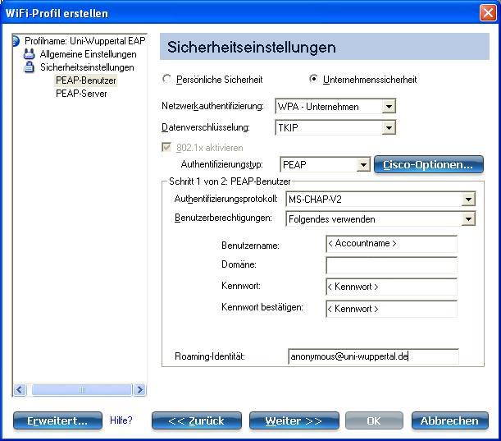Image resolution: width=501 pixels, height=441 pixels.
Task: Select Profilname: Uni-Wuppertal EAP tree entry
Action: pos(85,41)
